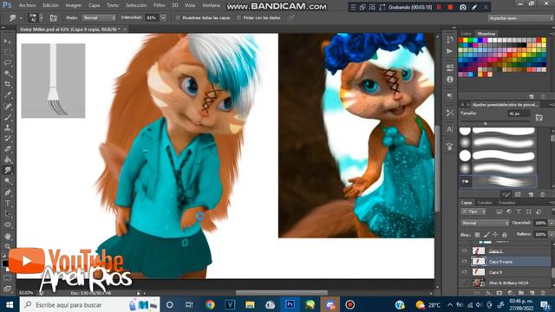Viewport: 555px width, 312px height.
Task: Select the History Brush tool
Action: pyautogui.click(x=8, y=139)
